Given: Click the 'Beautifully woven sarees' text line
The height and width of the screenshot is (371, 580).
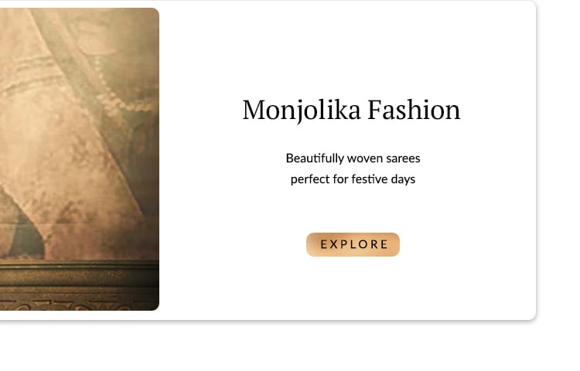Looking at the screenshot, I should coord(353,158).
